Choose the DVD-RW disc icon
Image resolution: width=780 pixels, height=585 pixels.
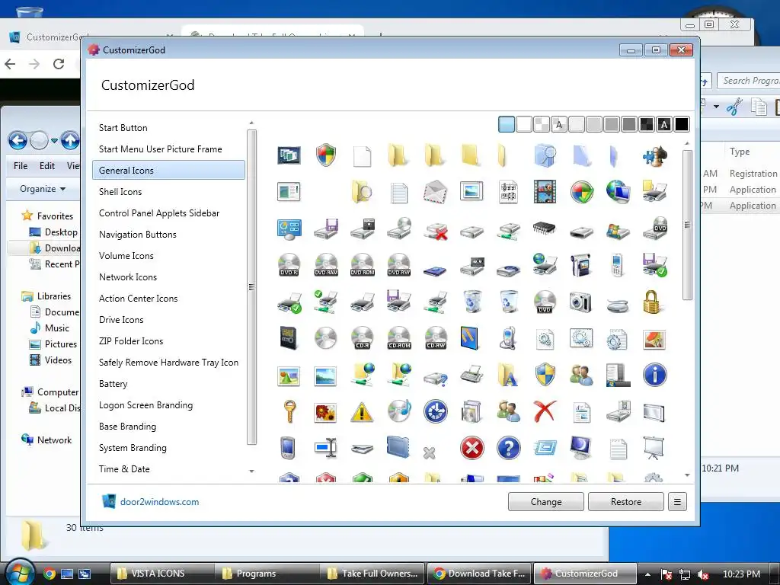pos(399,264)
